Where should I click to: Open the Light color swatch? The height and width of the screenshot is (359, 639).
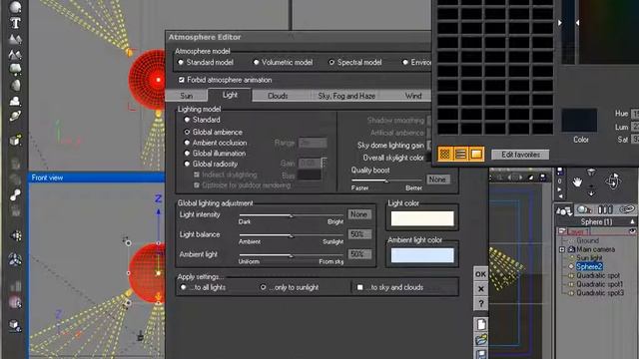[422, 218]
